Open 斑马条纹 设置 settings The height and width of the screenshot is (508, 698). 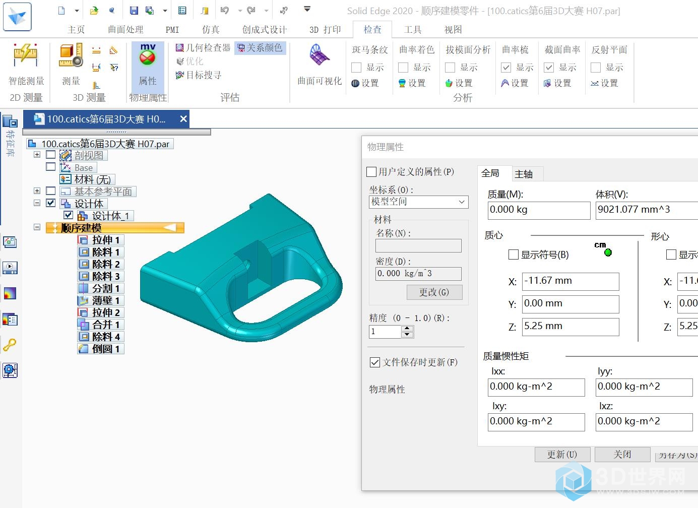tap(365, 83)
